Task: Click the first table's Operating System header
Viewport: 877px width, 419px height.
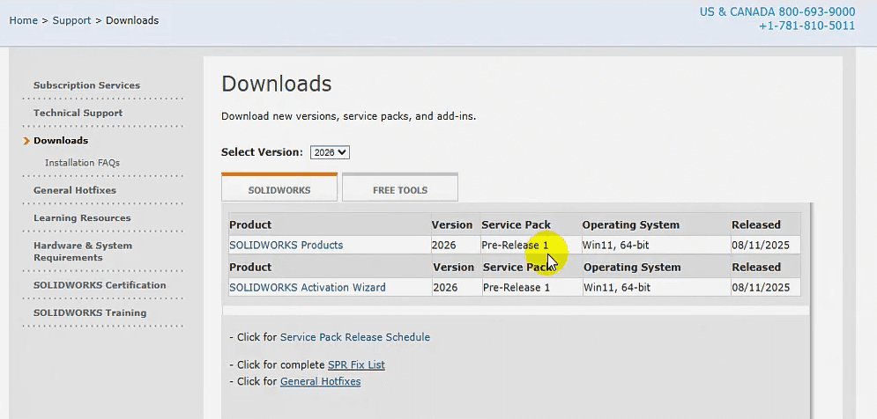Action: 631,224
